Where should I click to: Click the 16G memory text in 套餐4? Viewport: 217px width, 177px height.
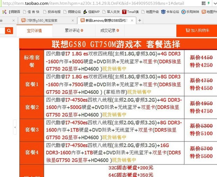[164, 145]
